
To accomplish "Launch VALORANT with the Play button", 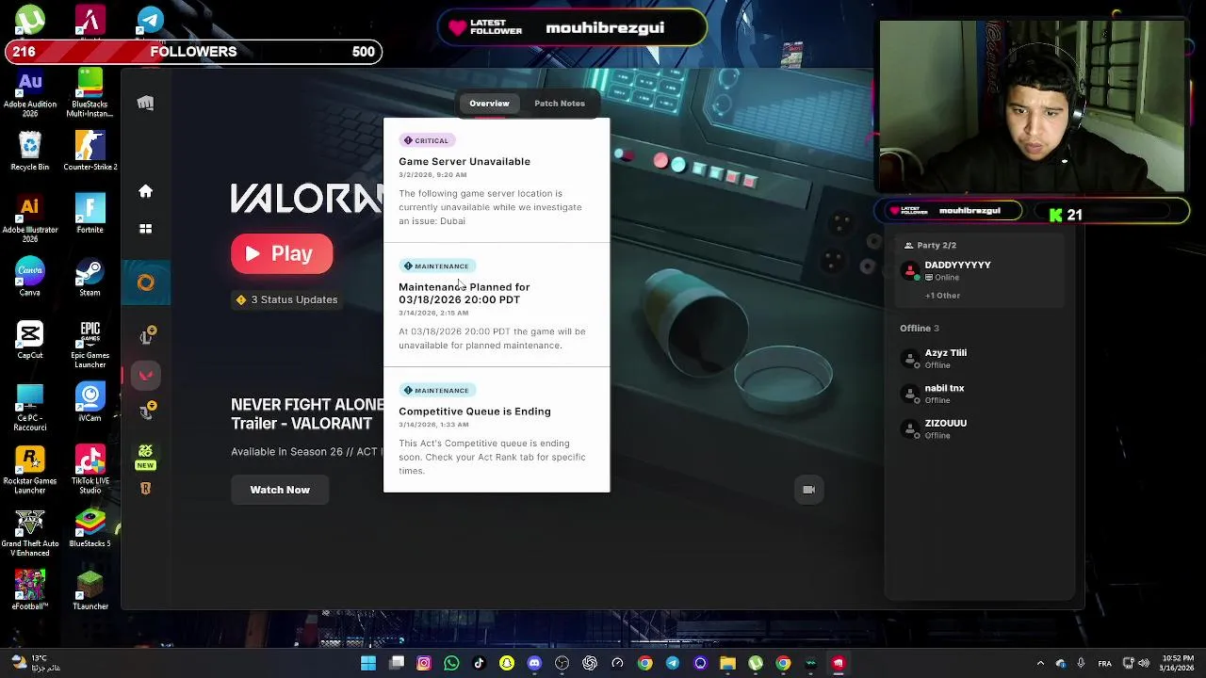I will 282,253.
